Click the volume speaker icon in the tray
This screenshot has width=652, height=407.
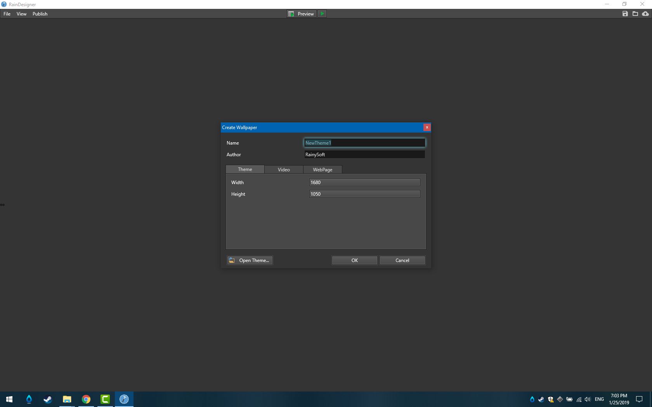tap(588, 399)
